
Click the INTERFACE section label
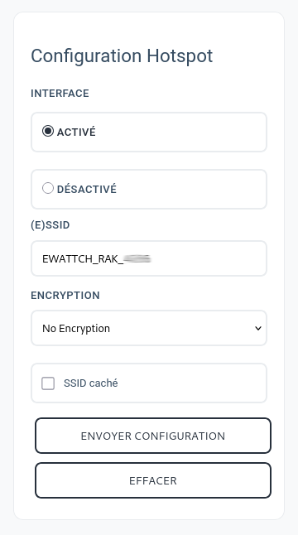pos(60,93)
